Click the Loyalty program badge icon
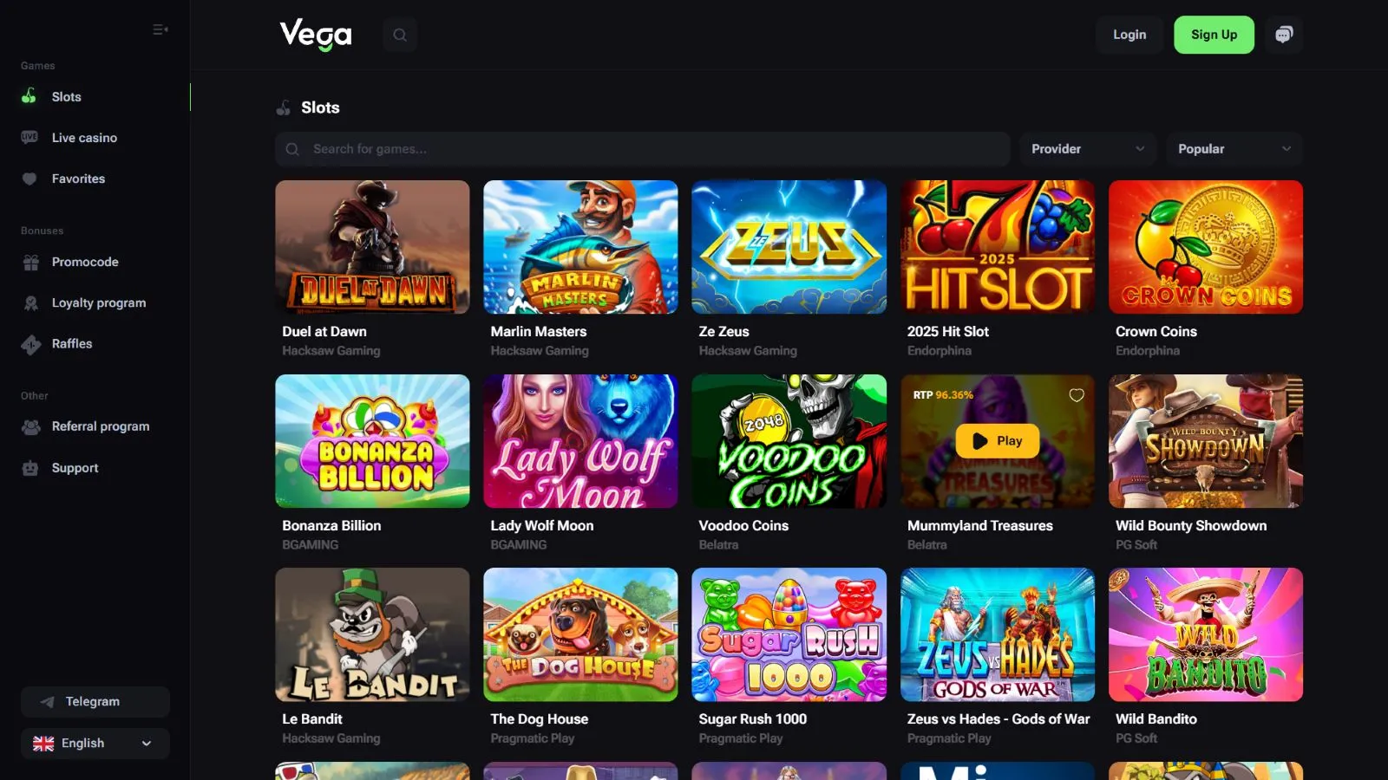1388x780 pixels. click(x=31, y=303)
